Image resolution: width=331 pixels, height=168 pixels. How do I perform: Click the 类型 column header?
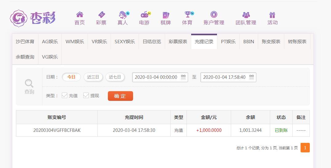tap(179, 117)
